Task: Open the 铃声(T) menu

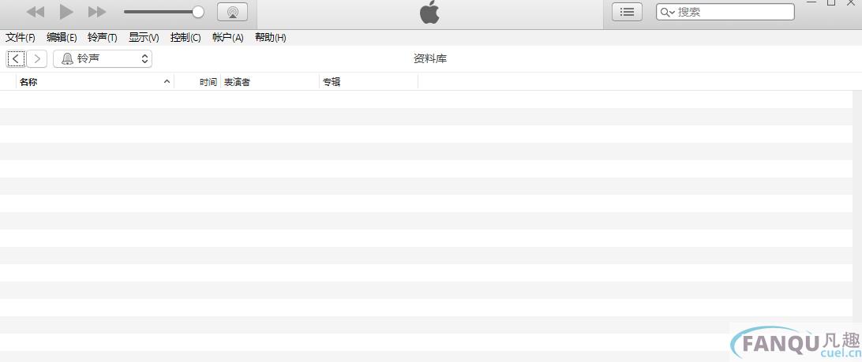Action: [103, 37]
